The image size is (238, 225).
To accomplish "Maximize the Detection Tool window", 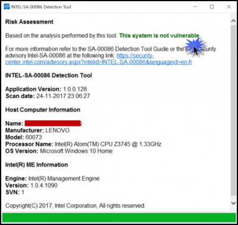I will coord(212,7).
